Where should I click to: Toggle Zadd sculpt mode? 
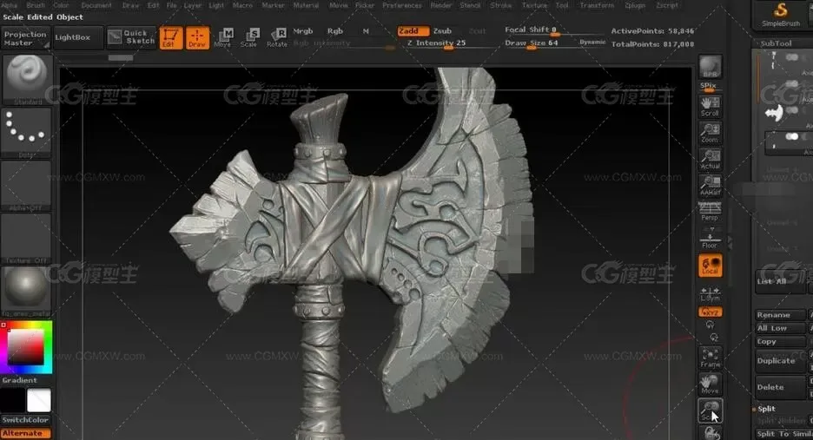tap(413, 31)
